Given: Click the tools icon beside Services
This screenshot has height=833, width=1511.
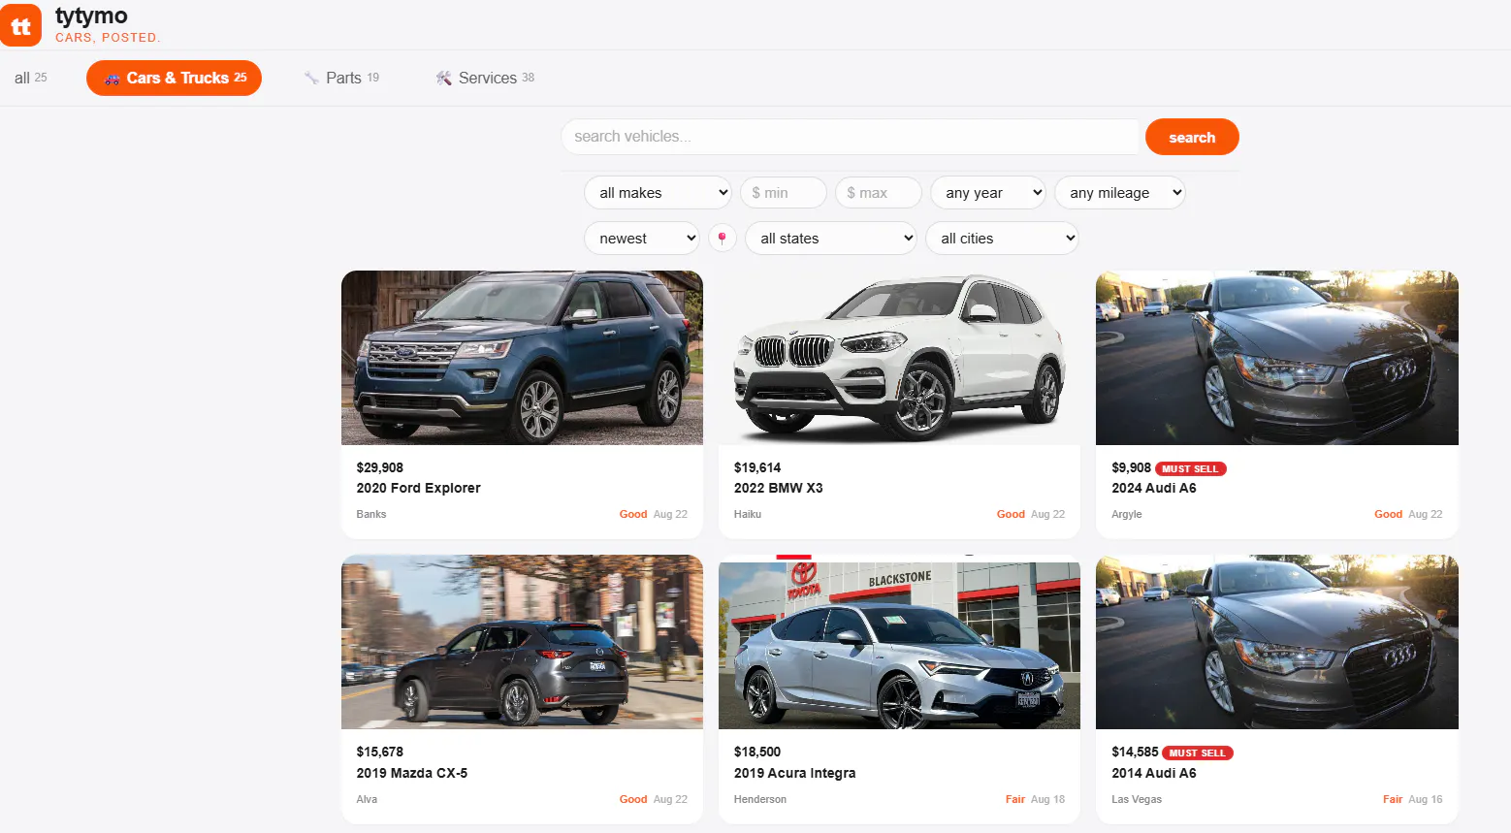Looking at the screenshot, I should [444, 78].
